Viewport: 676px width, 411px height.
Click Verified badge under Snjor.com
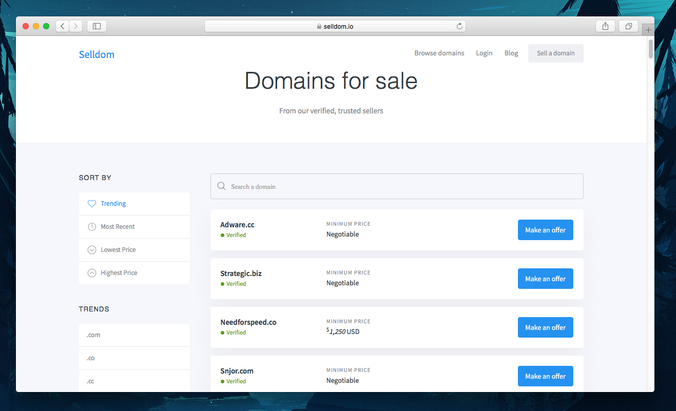[x=234, y=381]
